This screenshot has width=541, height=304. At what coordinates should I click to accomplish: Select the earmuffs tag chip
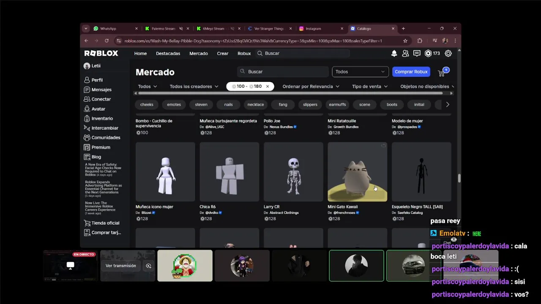coord(337,104)
